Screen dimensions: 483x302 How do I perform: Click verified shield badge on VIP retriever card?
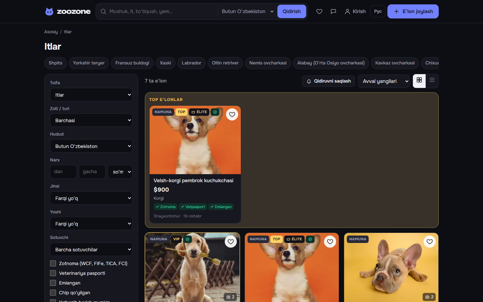tap(187, 239)
